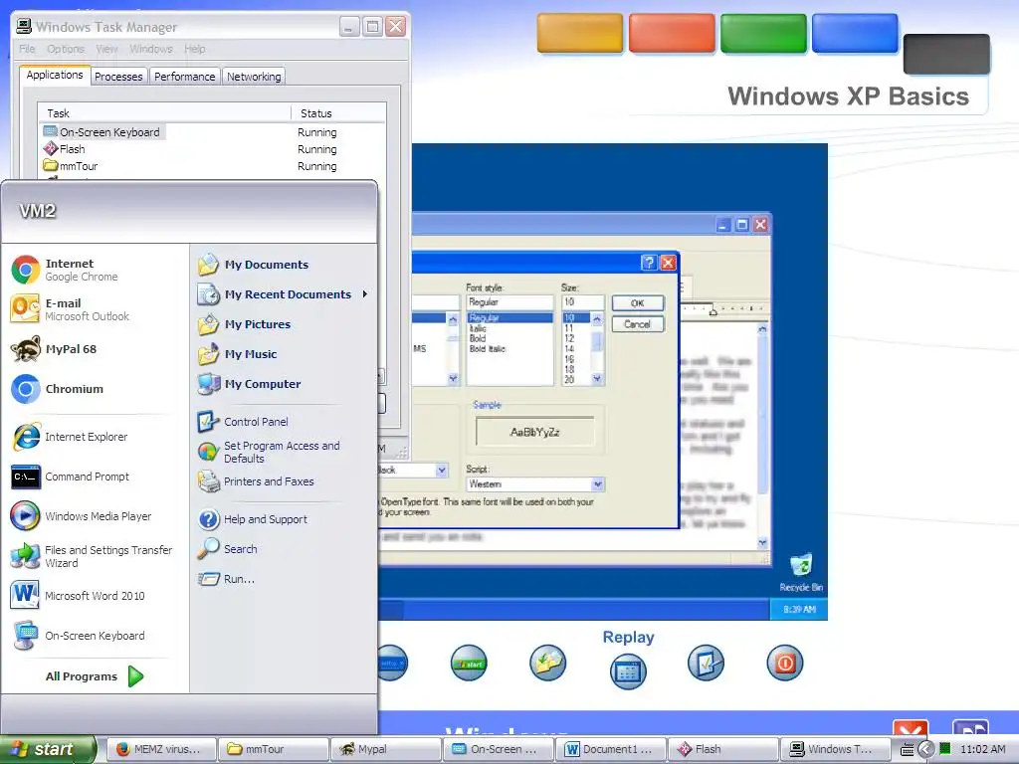The width and height of the screenshot is (1019, 764).
Task: Open Command Prompt
Action: point(71,477)
